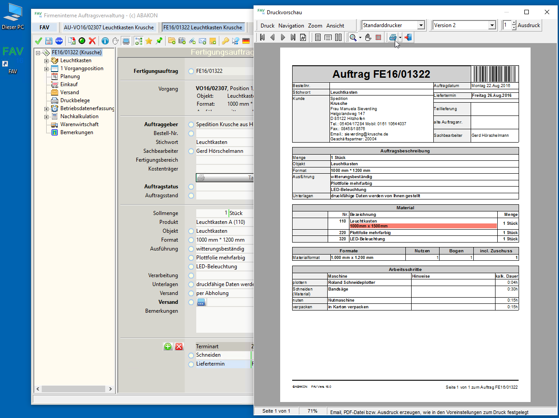Open dropdown arrow next to zoom magnifier
559x418 pixels.
pos(360,37)
